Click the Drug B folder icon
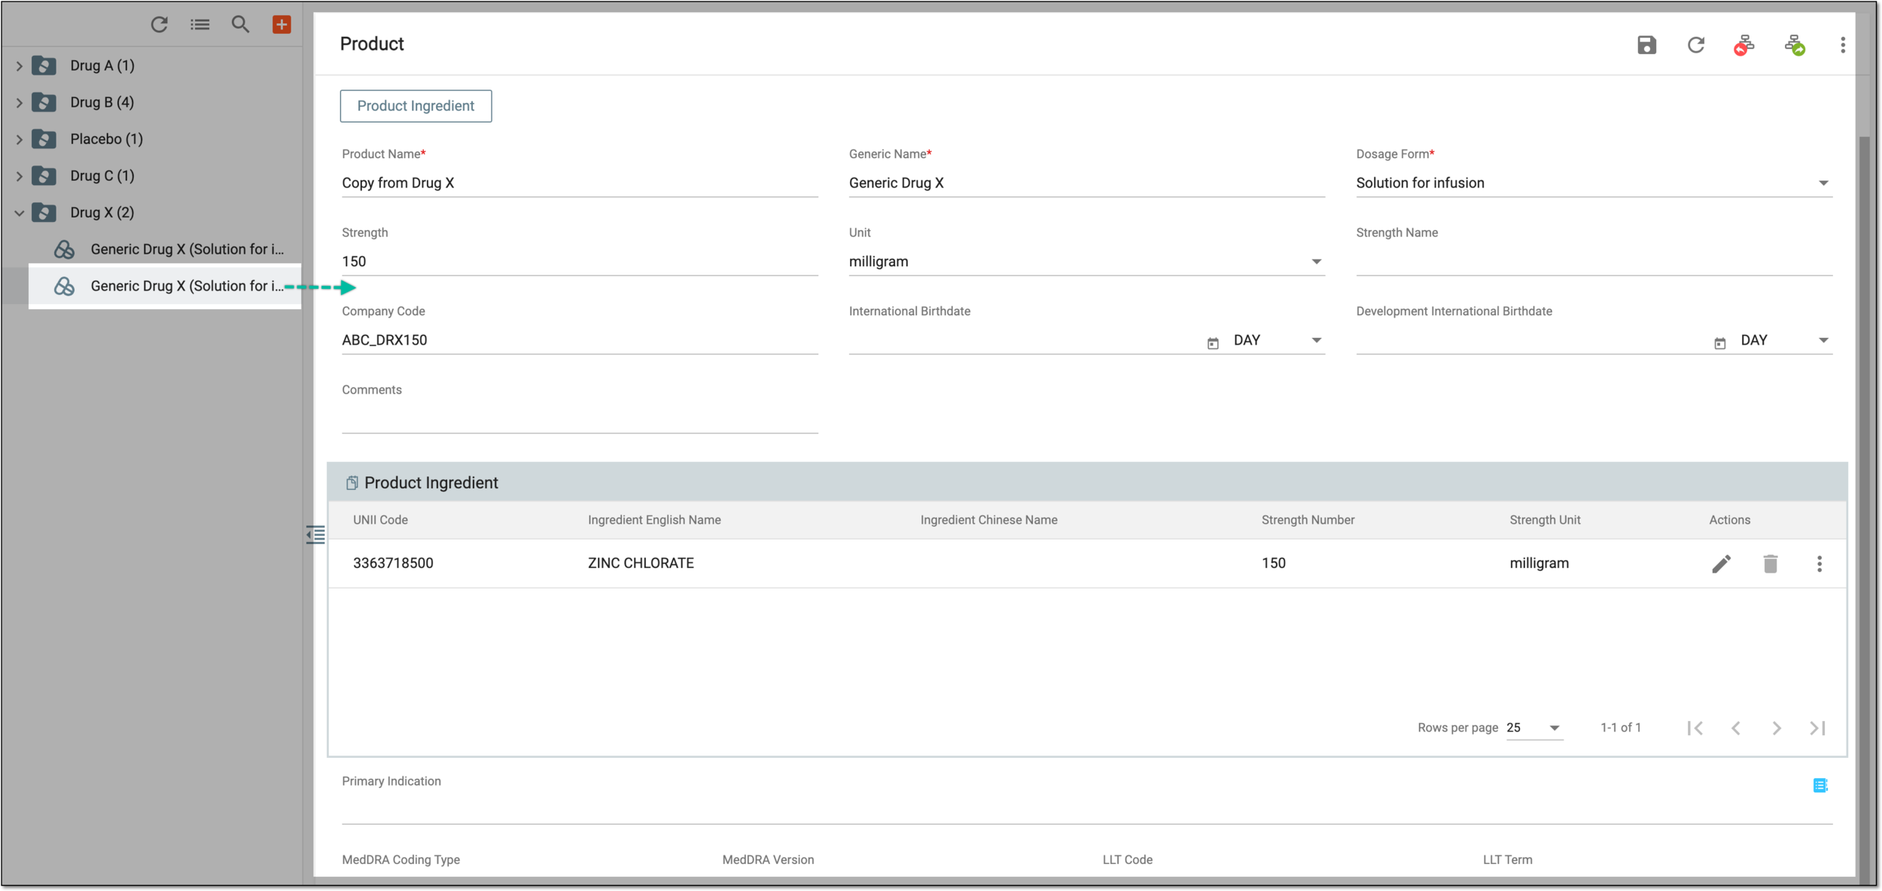This screenshot has width=1882, height=891. click(x=44, y=102)
